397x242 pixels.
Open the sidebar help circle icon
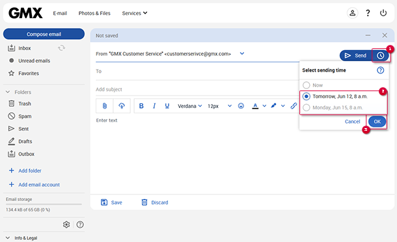[x=80, y=224]
